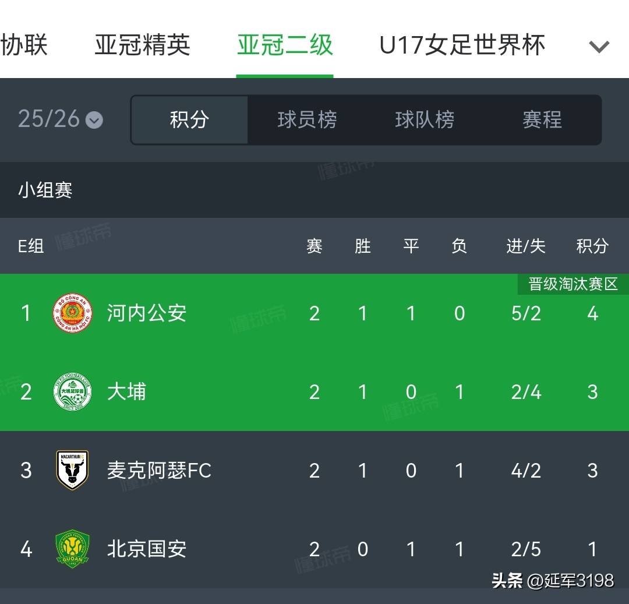Open Hanoi Police (河内公安) club logo
Image resolution: width=629 pixels, height=604 pixels.
(x=73, y=314)
